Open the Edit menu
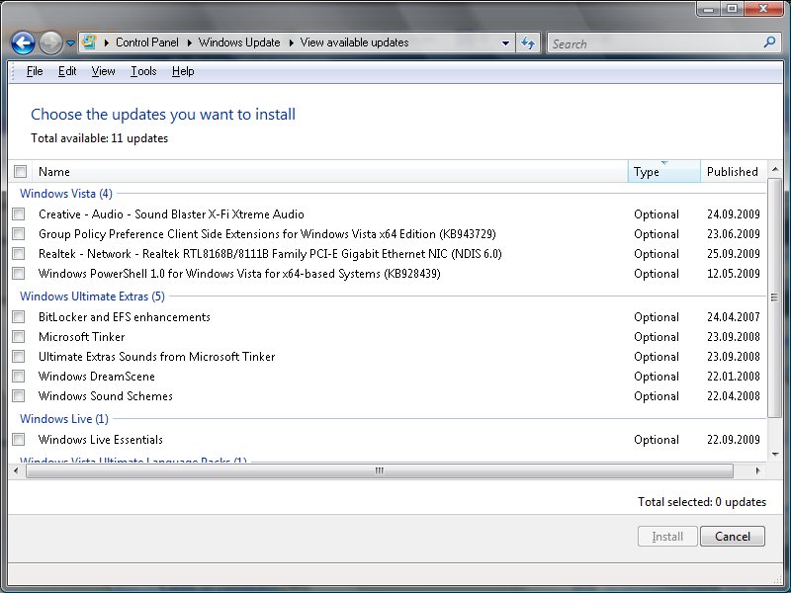The height and width of the screenshot is (593, 791). [67, 71]
